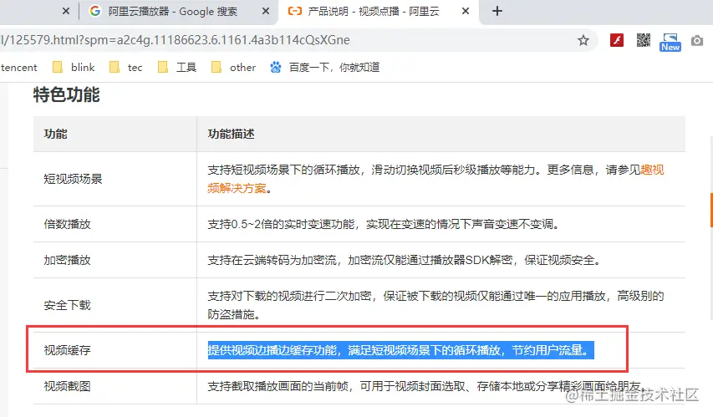Click the 支持在云端转码为加密流 description

coord(405,260)
